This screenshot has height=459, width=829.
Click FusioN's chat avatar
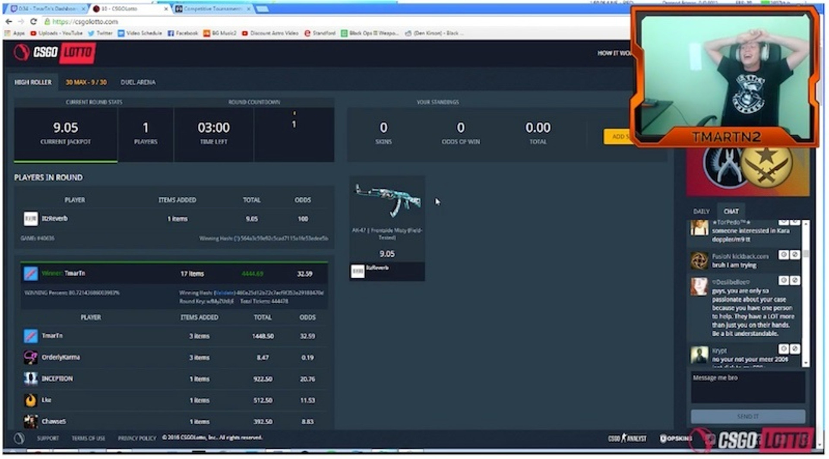[699, 261]
